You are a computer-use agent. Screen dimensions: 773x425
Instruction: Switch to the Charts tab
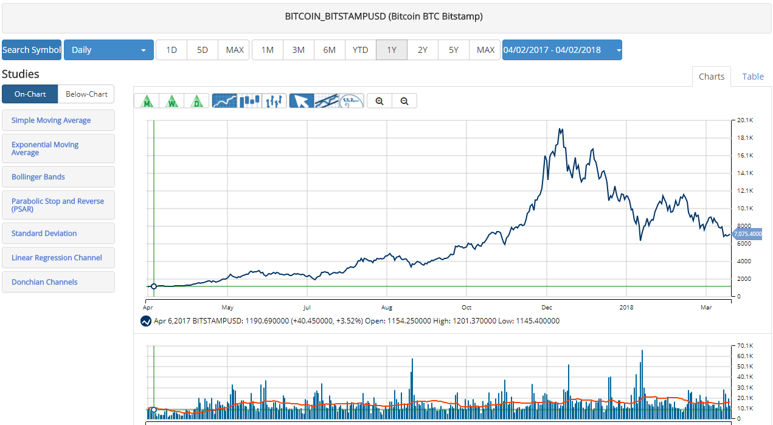click(711, 77)
